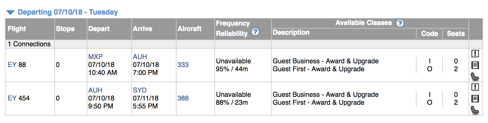View the seat map icon for EY 454
The height and width of the screenshot is (123, 488).
click(x=475, y=110)
